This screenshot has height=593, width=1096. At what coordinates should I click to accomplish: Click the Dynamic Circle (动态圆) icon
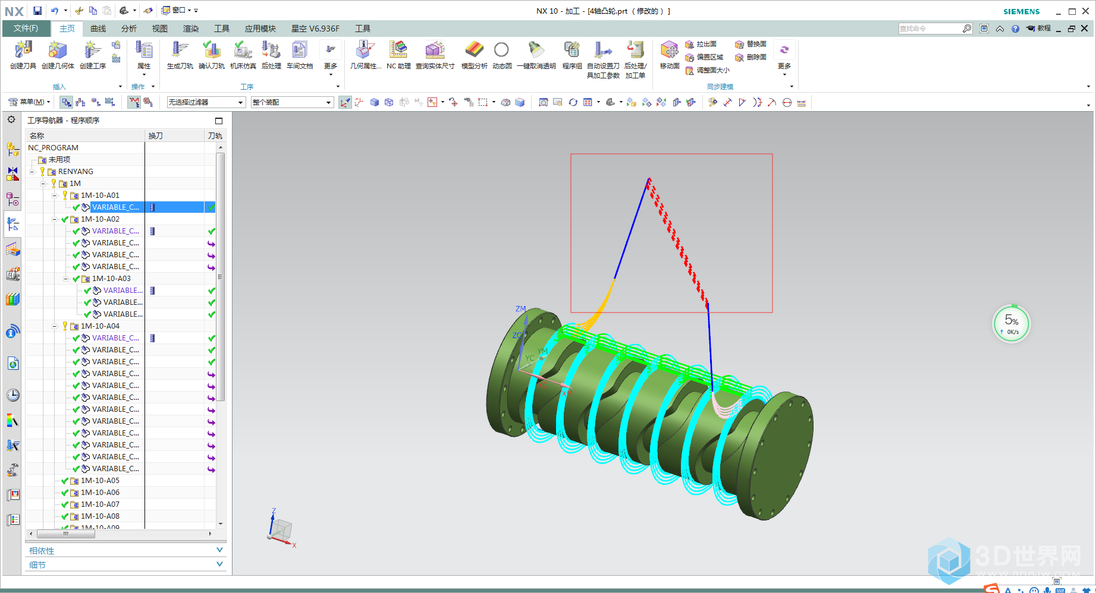coord(502,55)
